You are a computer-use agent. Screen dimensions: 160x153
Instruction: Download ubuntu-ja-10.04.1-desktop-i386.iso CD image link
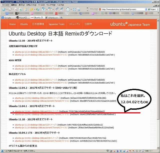click(36, 138)
